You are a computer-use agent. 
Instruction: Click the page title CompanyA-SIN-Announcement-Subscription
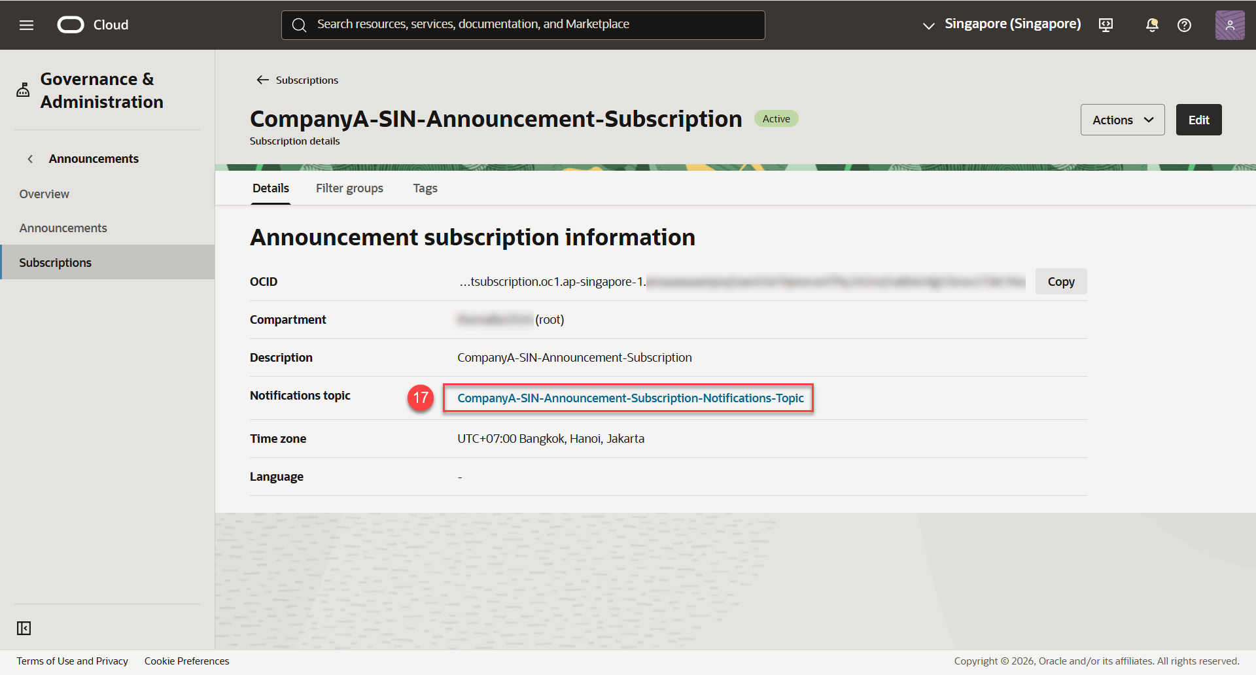click(496, 119)
